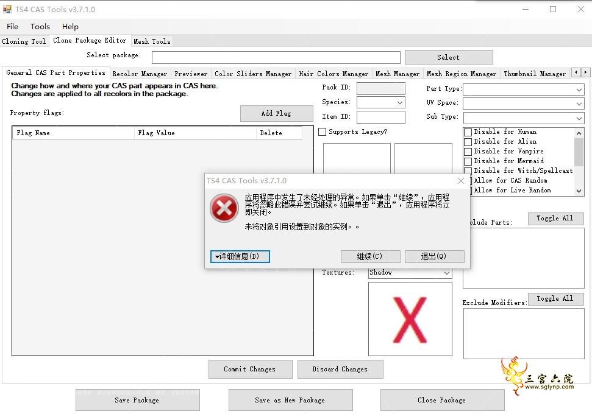Open Thumbnail Manager tab
The image size is (592, 414).
click(x=535, y=74)
